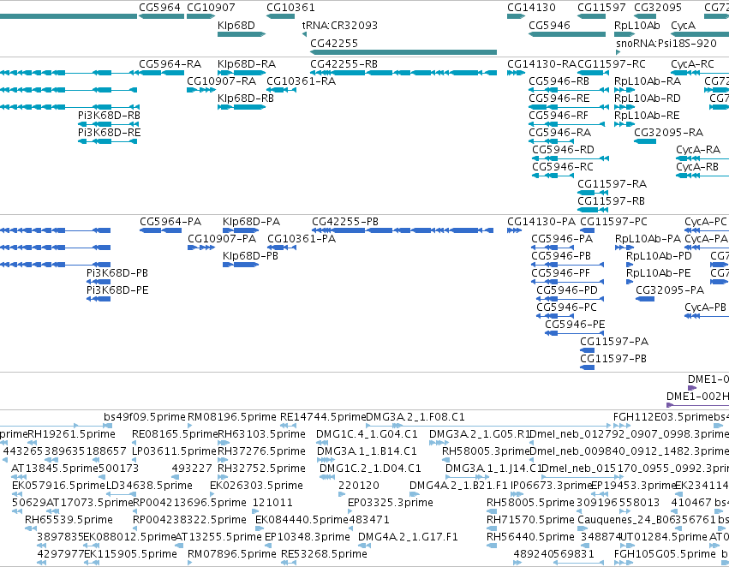This screenshot has height=567, width=729.
Task: Click the CG10361-RA transcript label
Action: point(301,81)
